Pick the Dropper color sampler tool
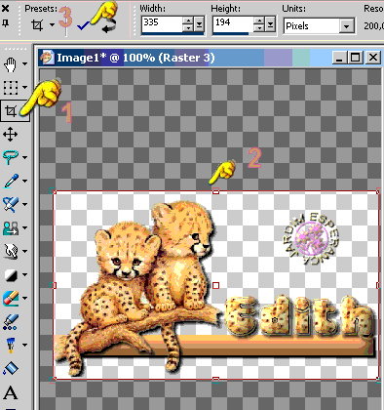Viewport: 384px width, 410px height. [x=11, y=181]
